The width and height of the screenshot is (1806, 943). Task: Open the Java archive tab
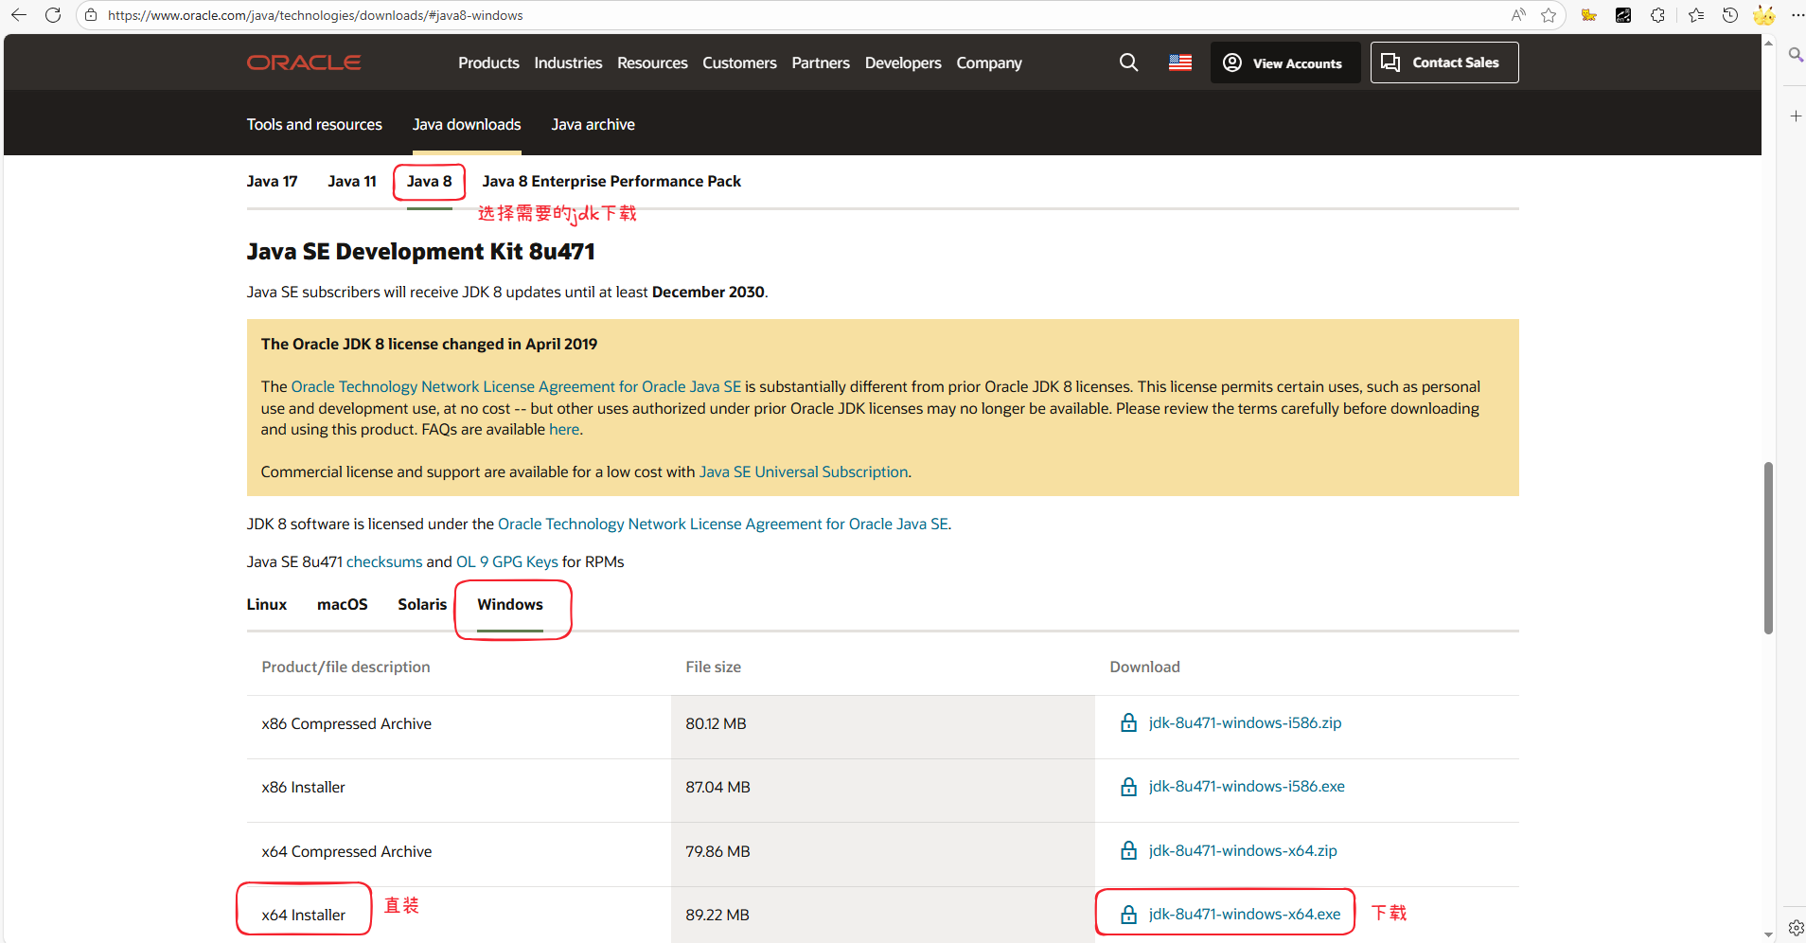[x=593, y=124]
